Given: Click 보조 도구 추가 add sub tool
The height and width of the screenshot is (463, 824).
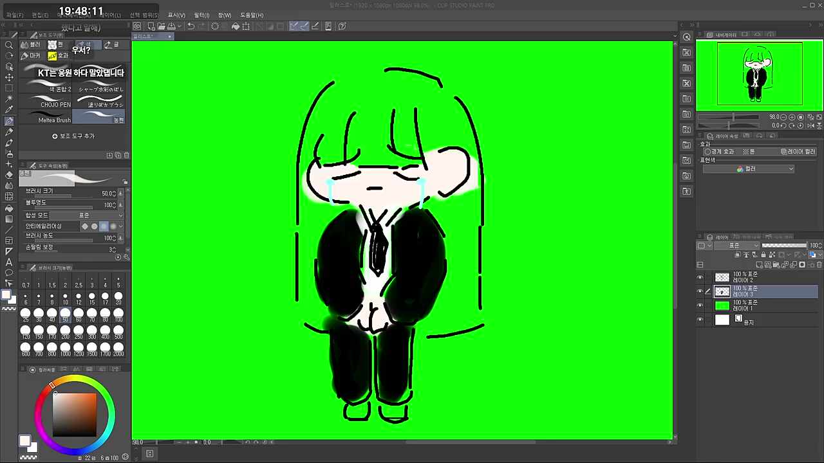Looking at the screenshot, I should tap(73, 136).
